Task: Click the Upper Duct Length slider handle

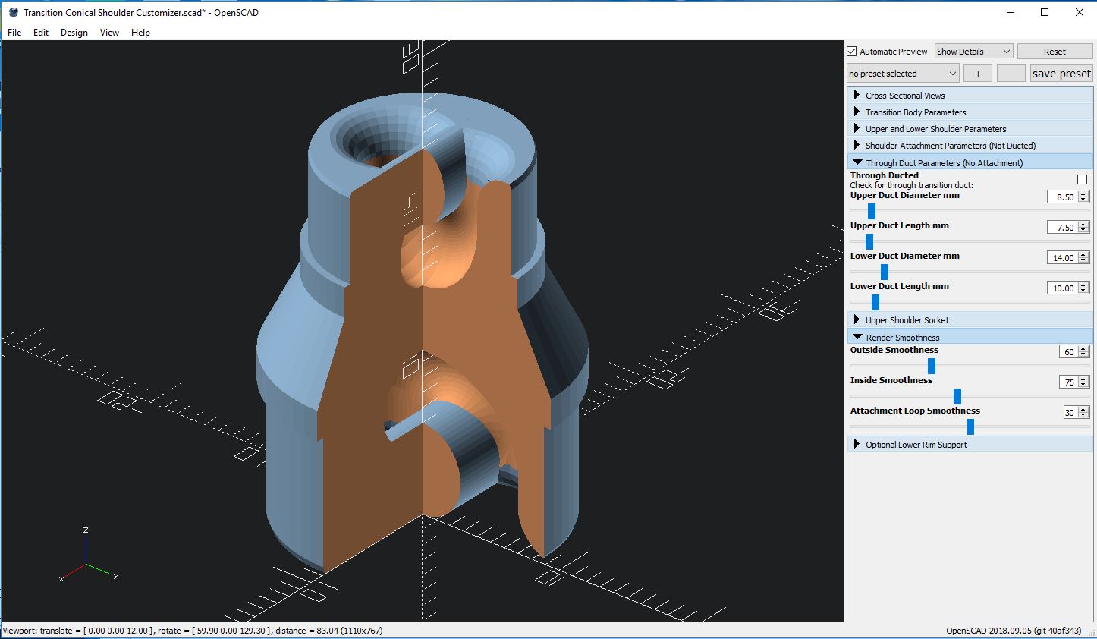Action: tap(869, 241)
